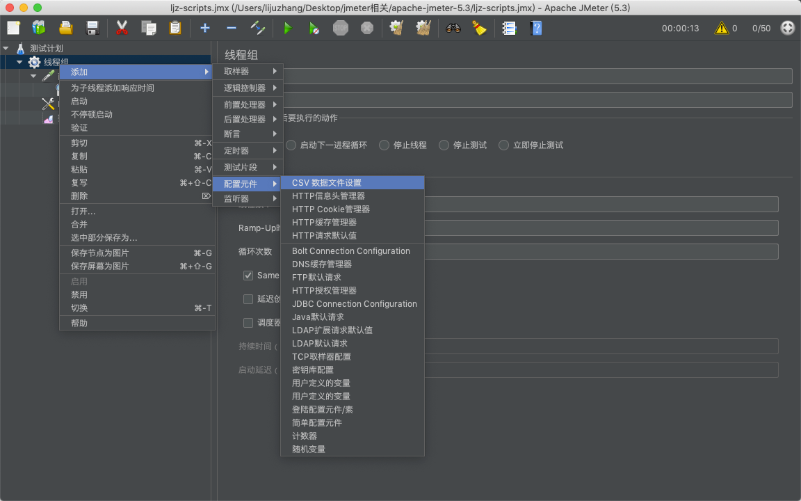This screenshot has height=501, width=801.
Task: Choose HTTP Cookie管理器 menu item
Action: point(353,209)
